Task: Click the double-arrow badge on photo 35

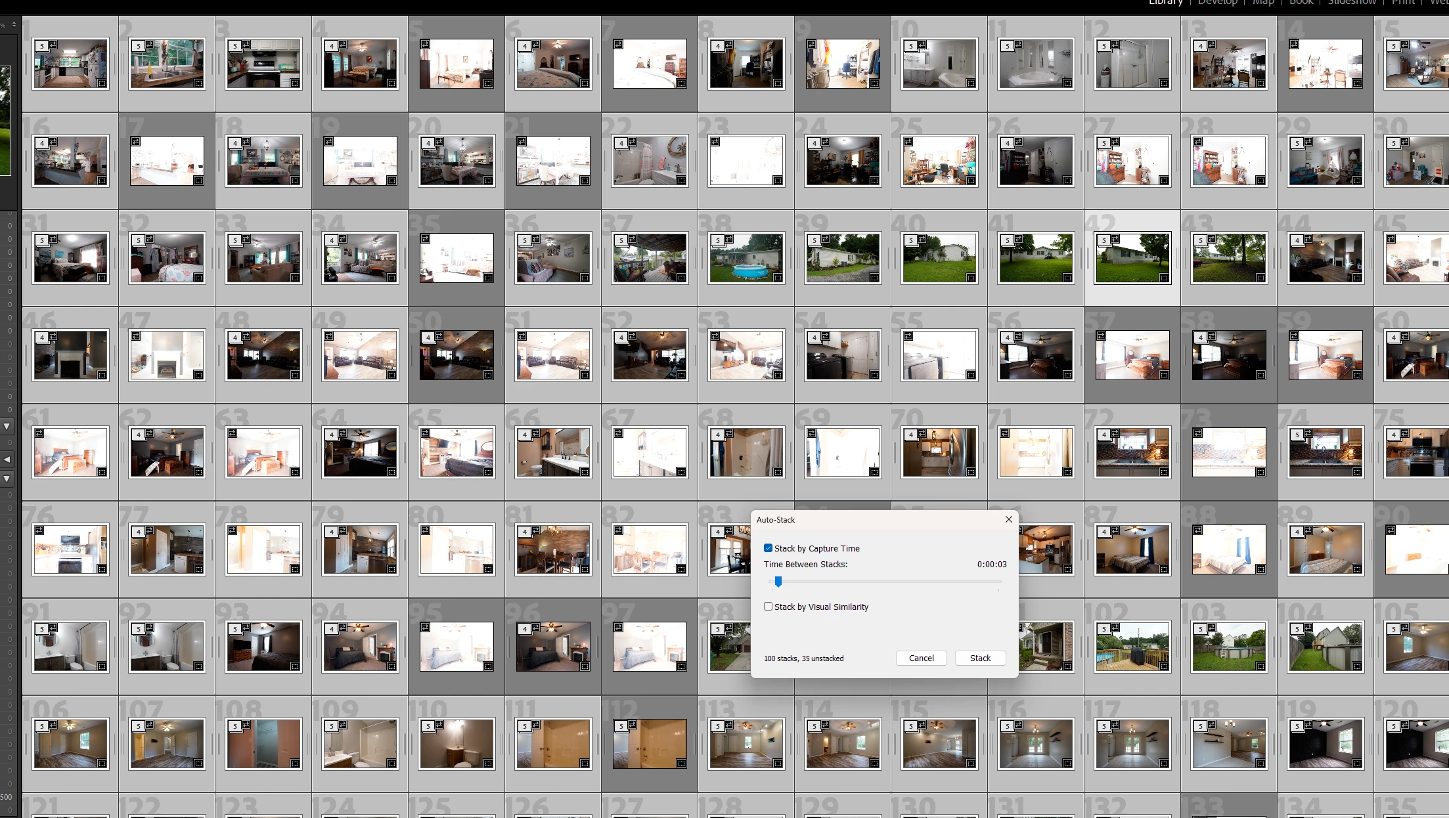Action: coord(425,239)
